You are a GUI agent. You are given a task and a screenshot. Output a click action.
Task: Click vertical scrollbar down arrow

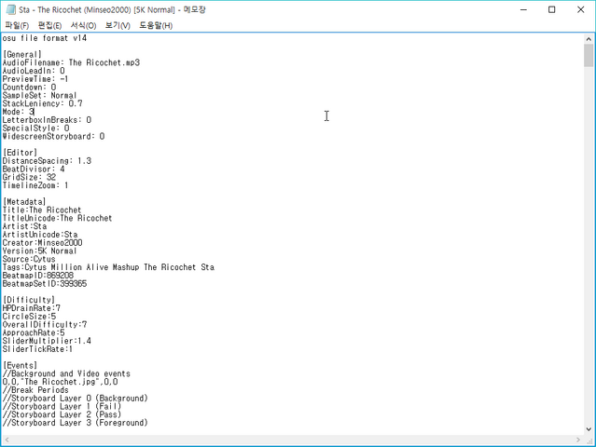(x=589, y=429)
